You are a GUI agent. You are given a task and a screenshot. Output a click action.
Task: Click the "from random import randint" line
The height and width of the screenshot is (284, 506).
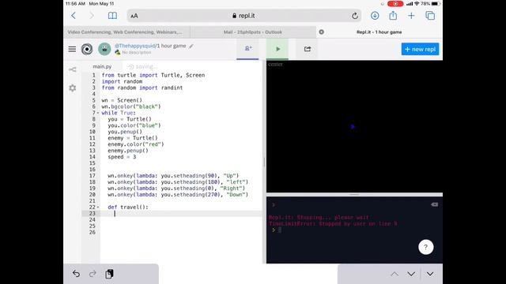(142, 88)
